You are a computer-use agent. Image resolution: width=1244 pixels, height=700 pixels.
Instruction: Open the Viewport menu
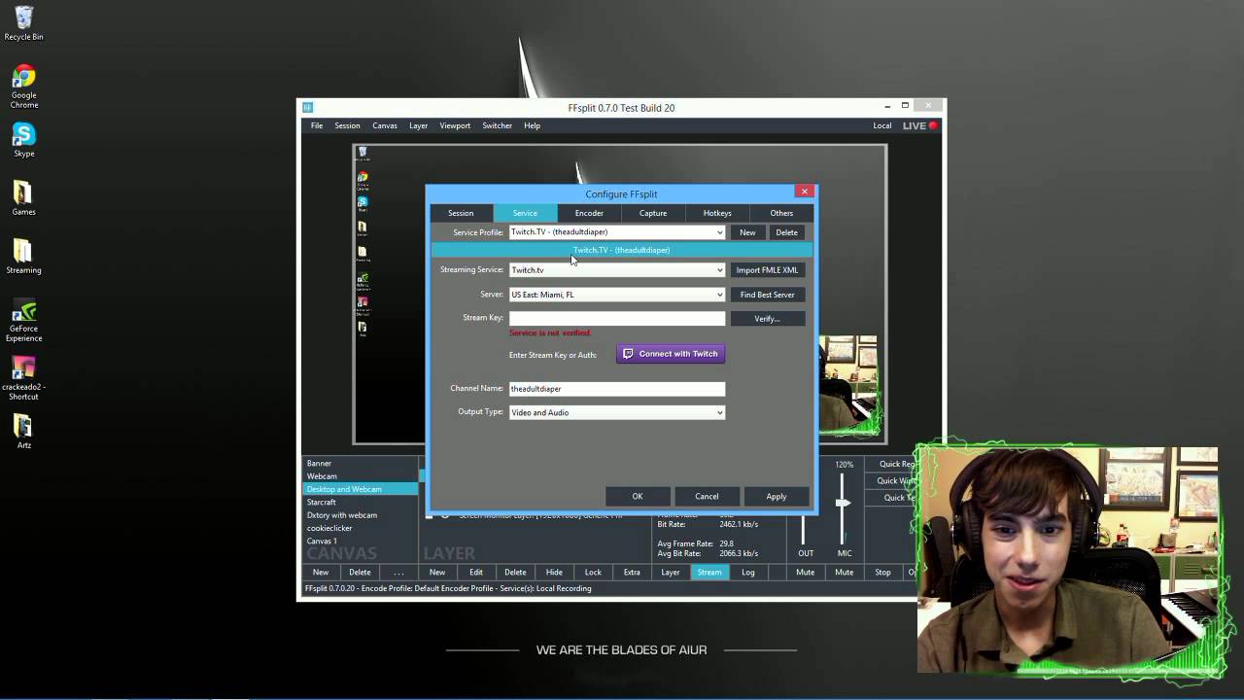(x=455, y=125)
